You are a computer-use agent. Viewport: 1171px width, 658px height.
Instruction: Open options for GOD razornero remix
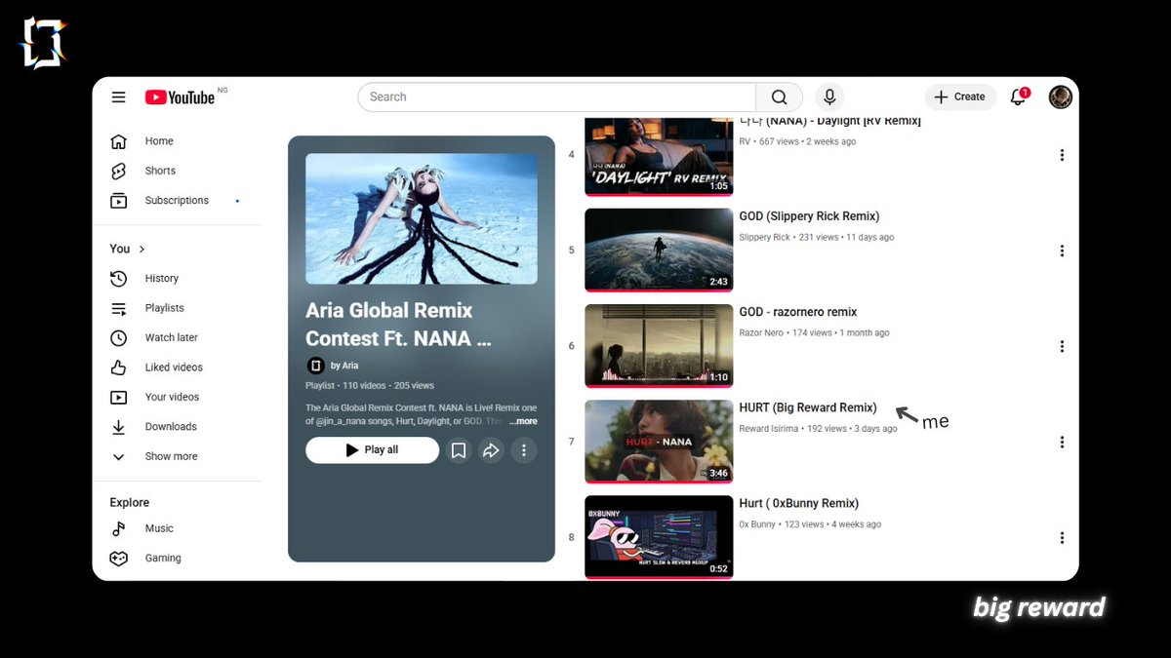1062,346
